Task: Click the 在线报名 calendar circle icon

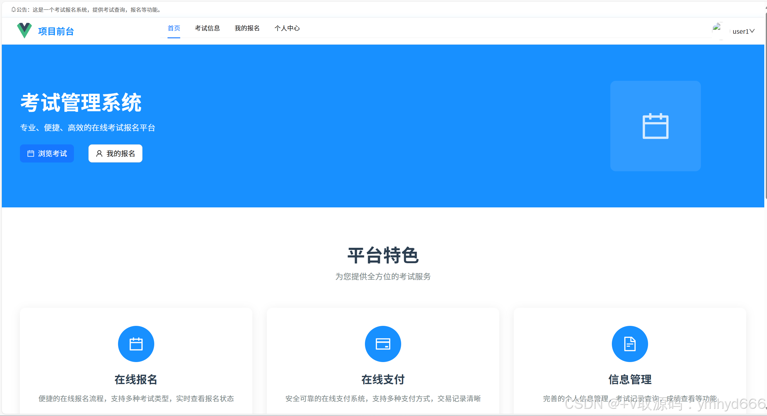Action: tap(136, 344)
